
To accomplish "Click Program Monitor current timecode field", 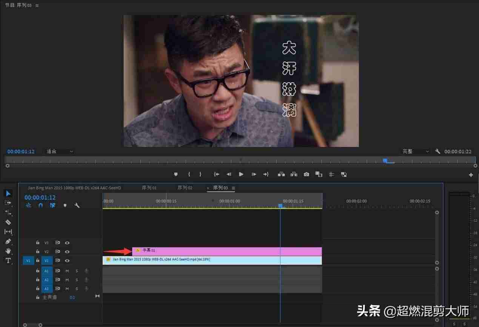I will (21, 151).
